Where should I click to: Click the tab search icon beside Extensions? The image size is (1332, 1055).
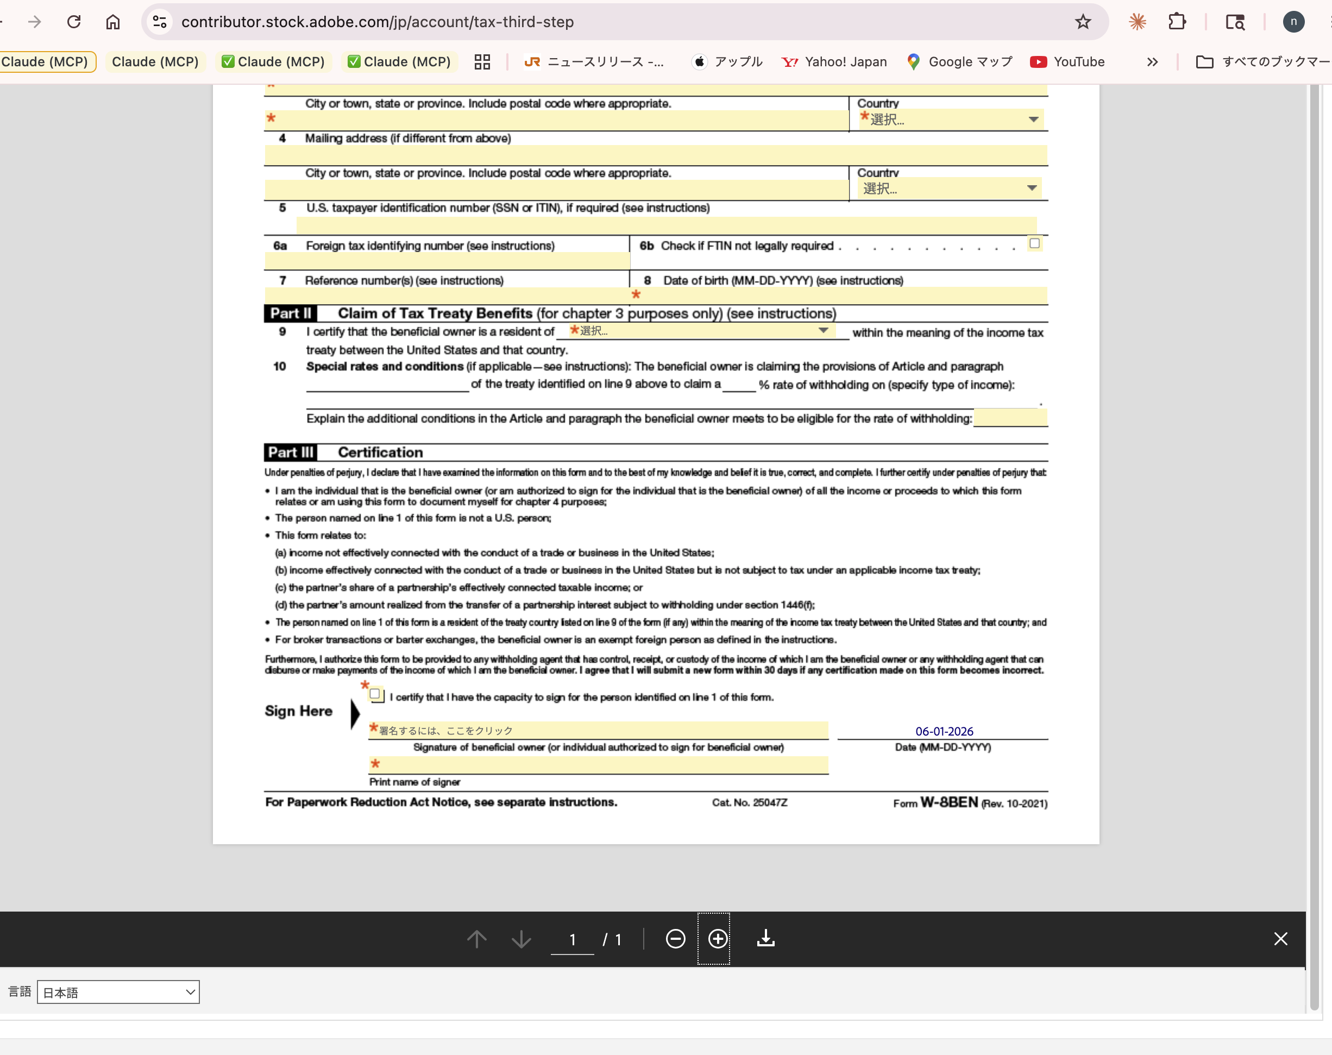click(1234, 22)
